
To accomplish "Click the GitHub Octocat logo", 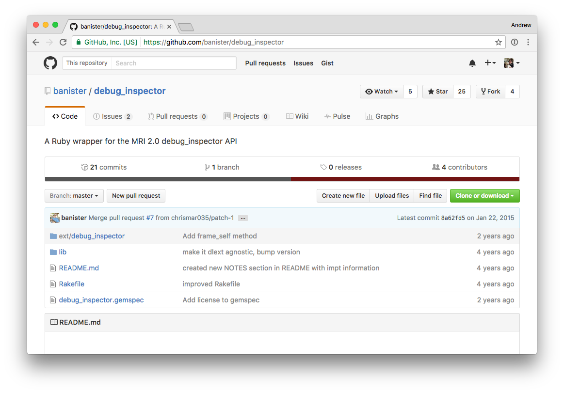I will tap(50, 63).
